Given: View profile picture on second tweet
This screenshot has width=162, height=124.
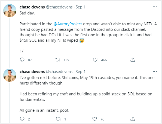Looking at the screenshot, I should click(x=10, y=75).
